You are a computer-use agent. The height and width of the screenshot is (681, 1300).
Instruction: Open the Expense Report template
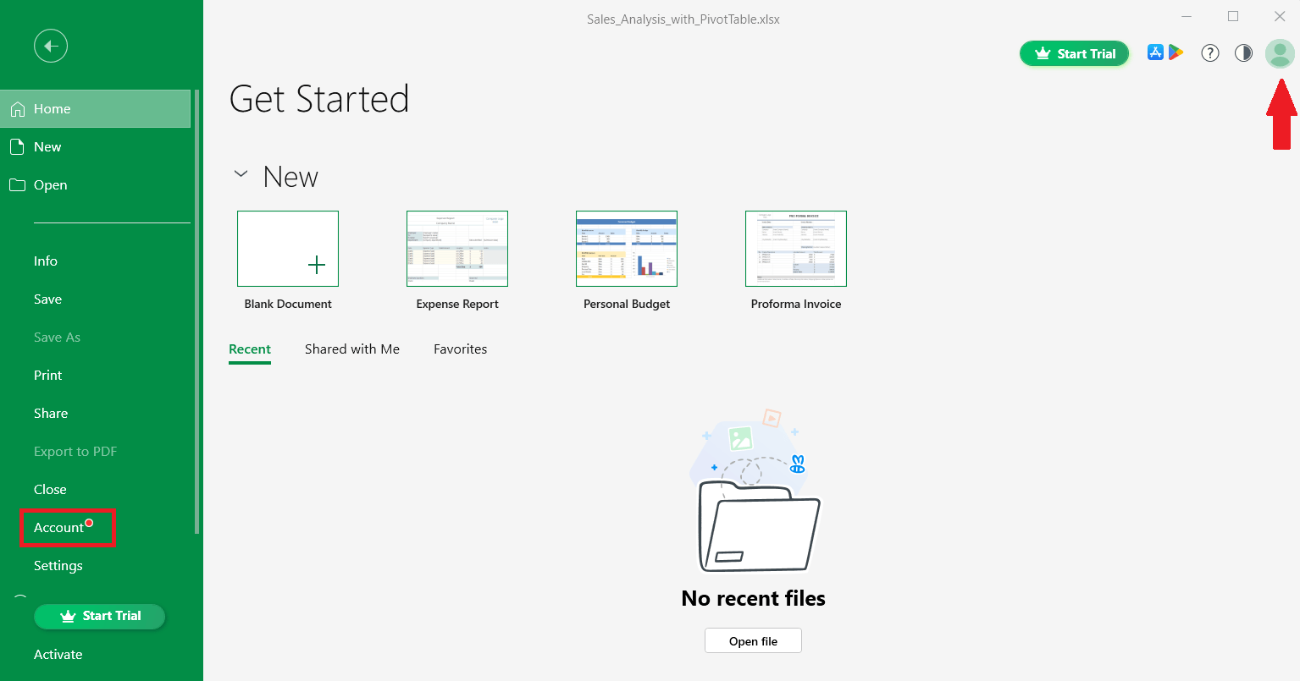[x=457, y=249]
